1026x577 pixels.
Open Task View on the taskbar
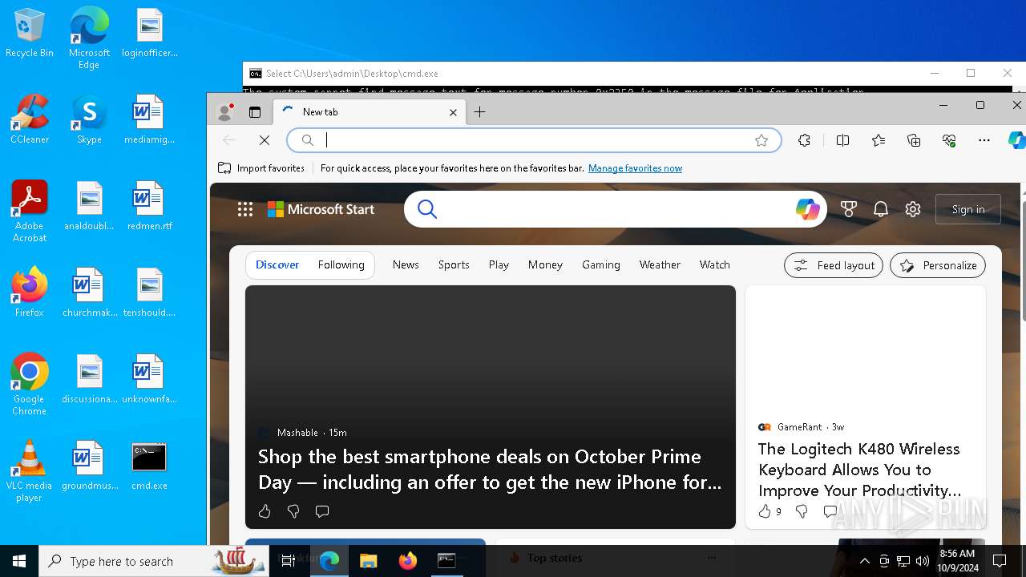coord(288,561)
